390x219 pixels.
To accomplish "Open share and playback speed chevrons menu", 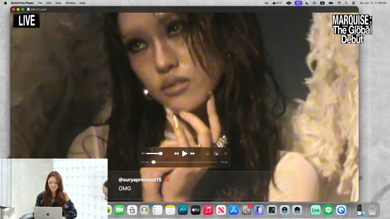I will tap(226, 153).
